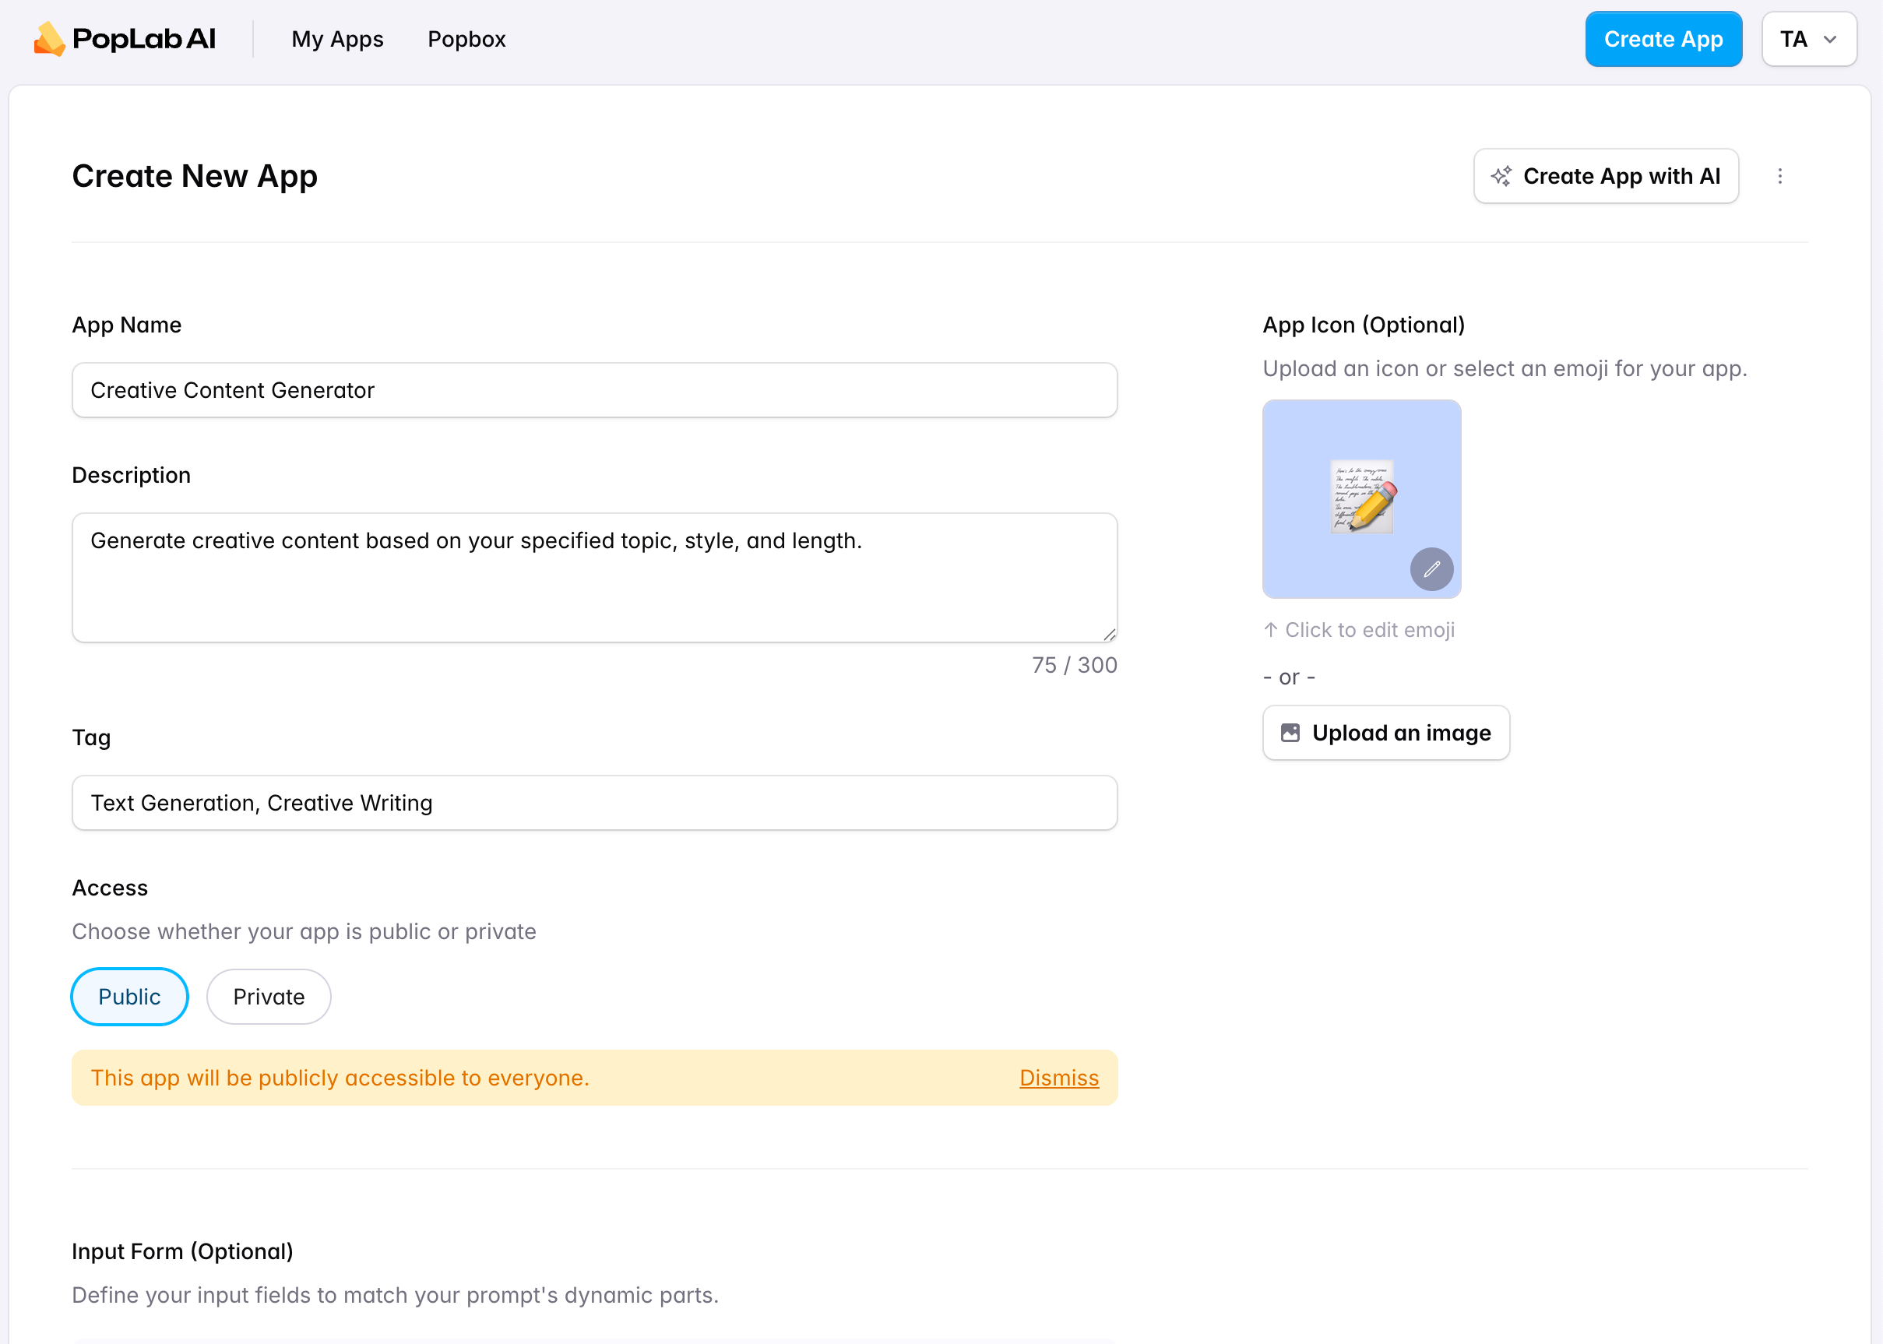Grab the Description textarea resize handle
The image size is (1883, 1344).
[x=1109, y=635]
